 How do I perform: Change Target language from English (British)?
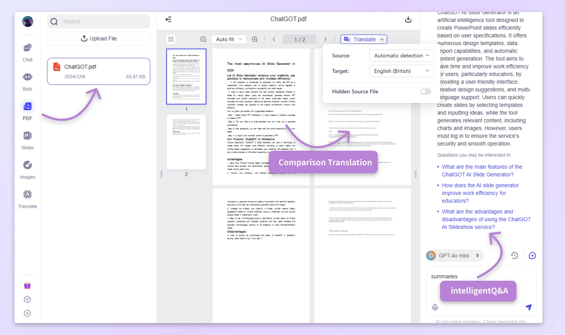401,71
